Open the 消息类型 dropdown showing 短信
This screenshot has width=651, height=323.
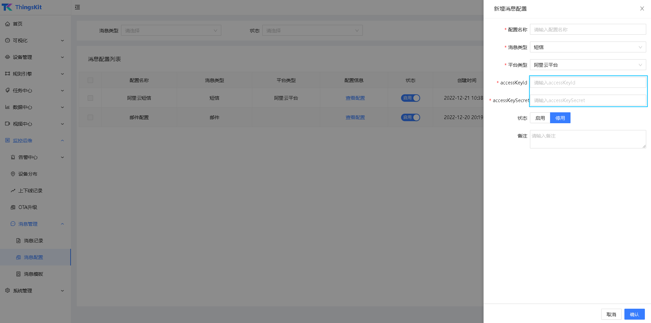[x=588, y=47]
